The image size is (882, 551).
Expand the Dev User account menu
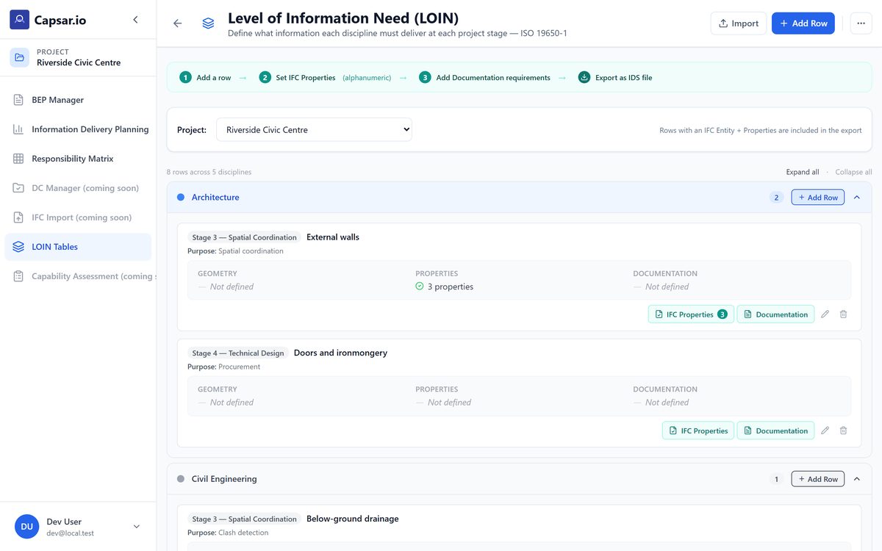pos(136,527)
